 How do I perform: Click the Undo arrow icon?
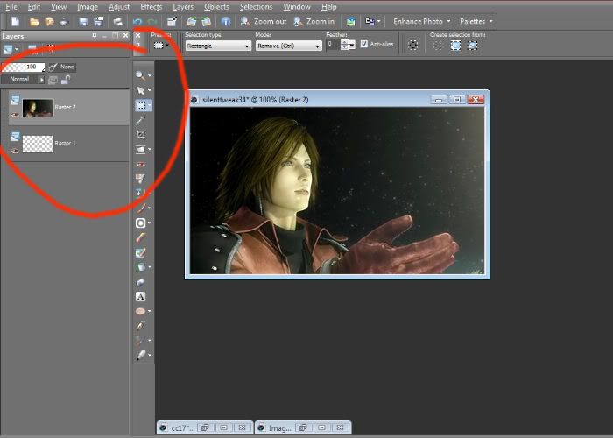click(x=137, y=22)
